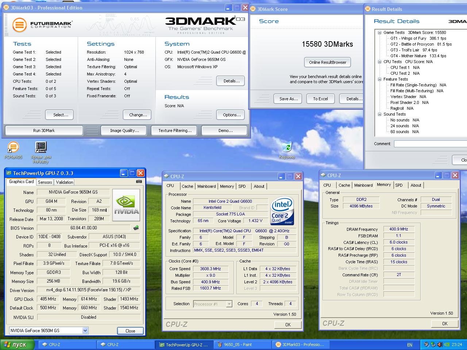Screen dimensions: 467x350
Task: Open About tab in right CPU-Z window
Action: pyautogui.click(x=416, y=185)
